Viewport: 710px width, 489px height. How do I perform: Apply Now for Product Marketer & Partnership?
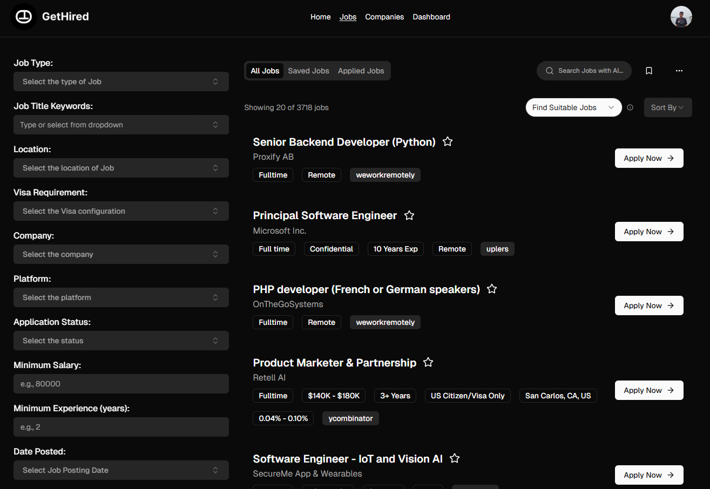click(x=648, y=390)
